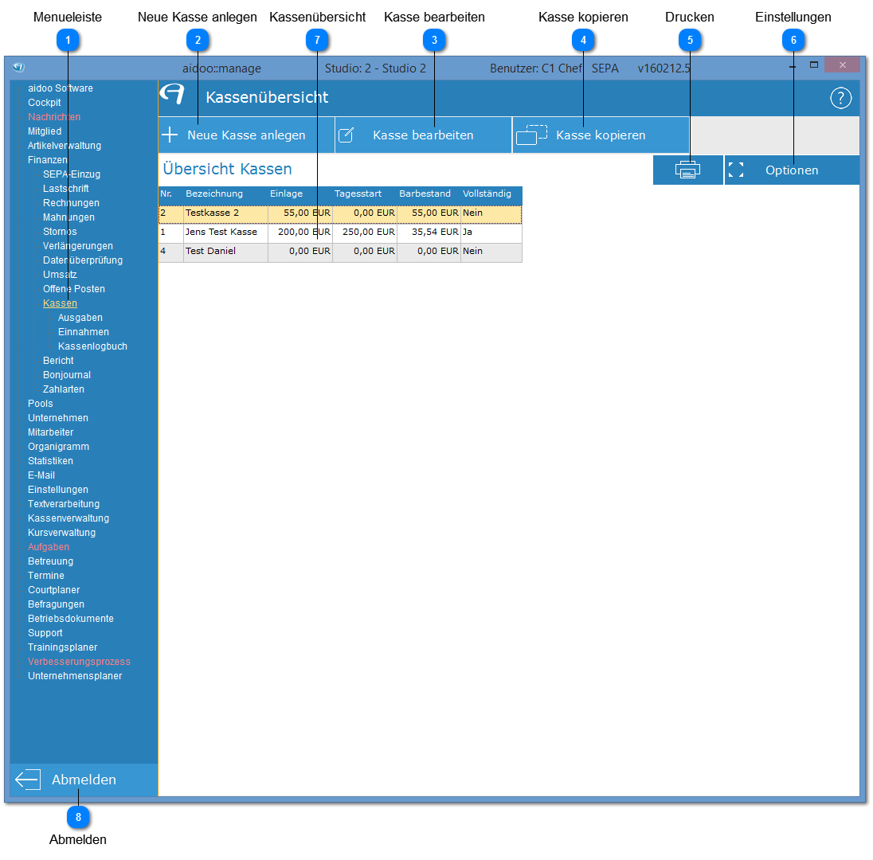This screenshot has height=860, width=873.
Task: Open E-Mail in sidebar
Action: (41, 475)
